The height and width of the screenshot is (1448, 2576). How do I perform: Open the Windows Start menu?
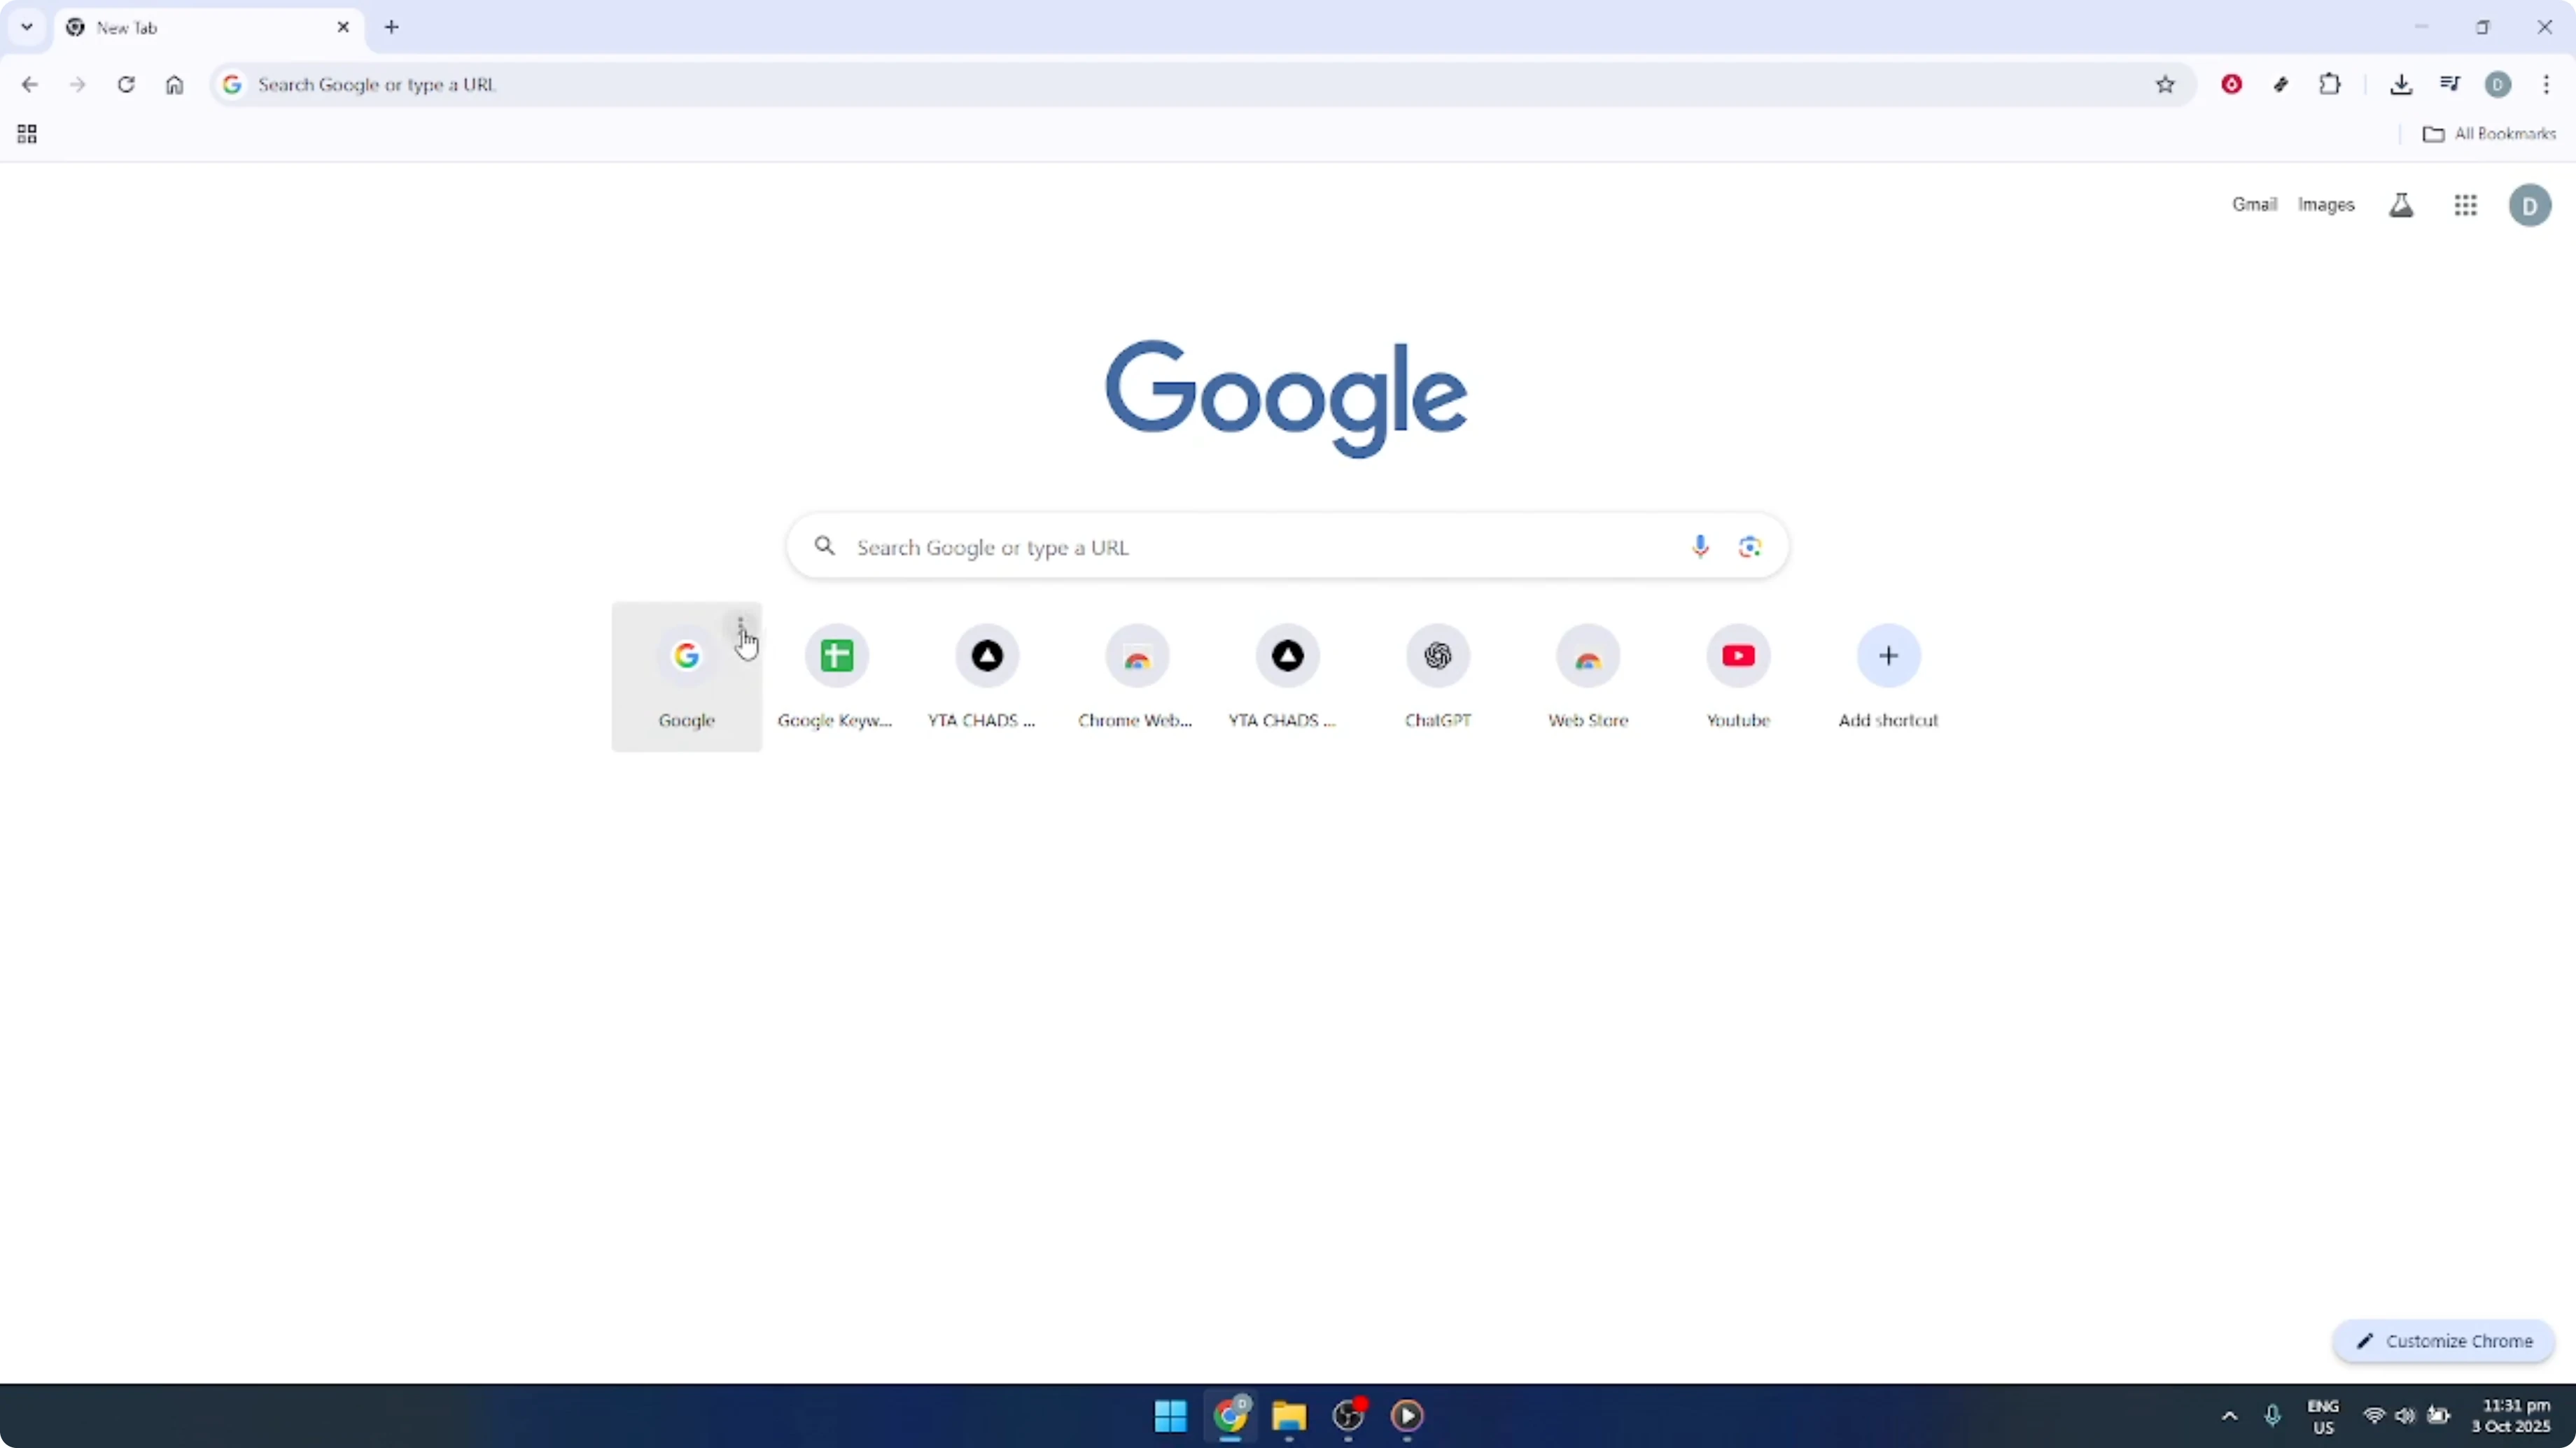(x=1170, y=1415)
